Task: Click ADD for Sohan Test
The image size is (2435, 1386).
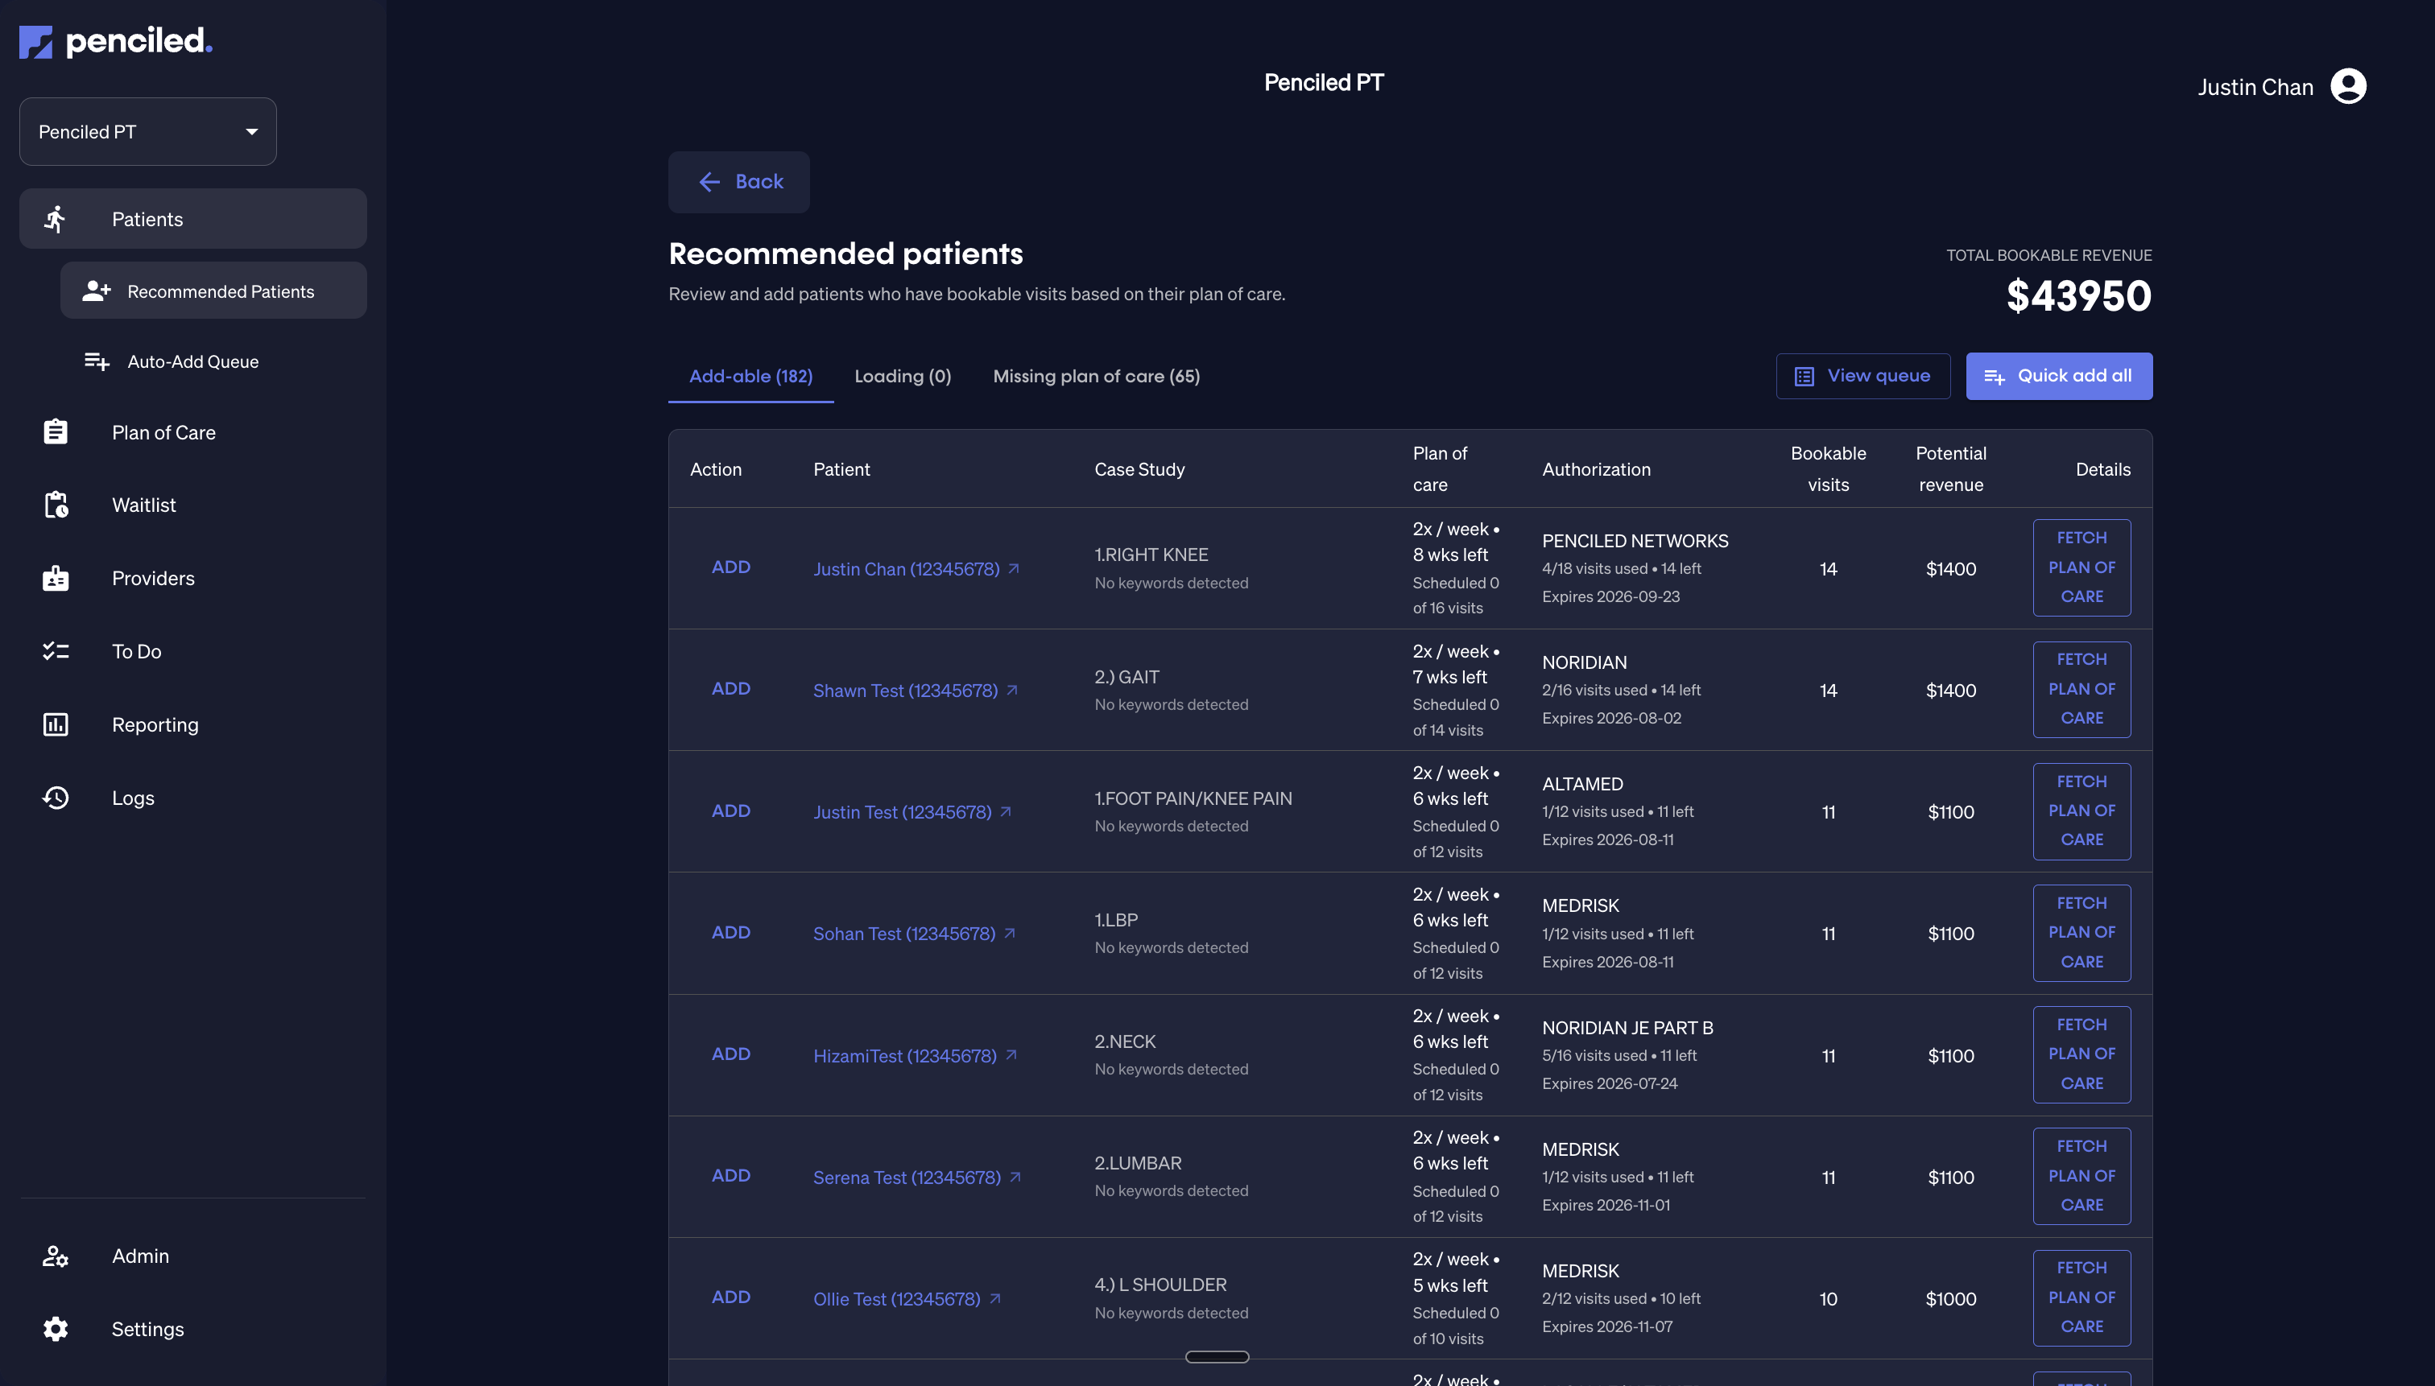Action: tap(730, 933)
